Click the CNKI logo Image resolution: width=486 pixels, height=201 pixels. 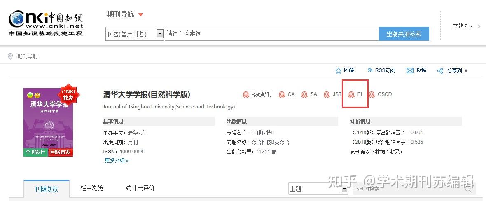pos(46,23)
